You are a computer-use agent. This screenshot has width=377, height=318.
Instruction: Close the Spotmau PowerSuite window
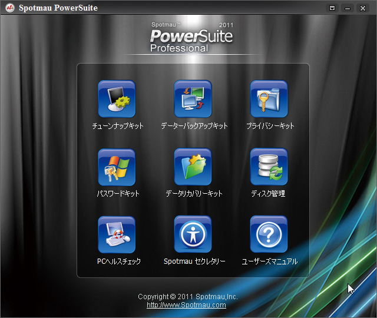point(363,8)
